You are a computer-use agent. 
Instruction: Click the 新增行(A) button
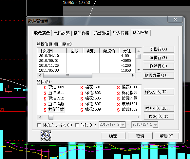(x=159, y=49)
